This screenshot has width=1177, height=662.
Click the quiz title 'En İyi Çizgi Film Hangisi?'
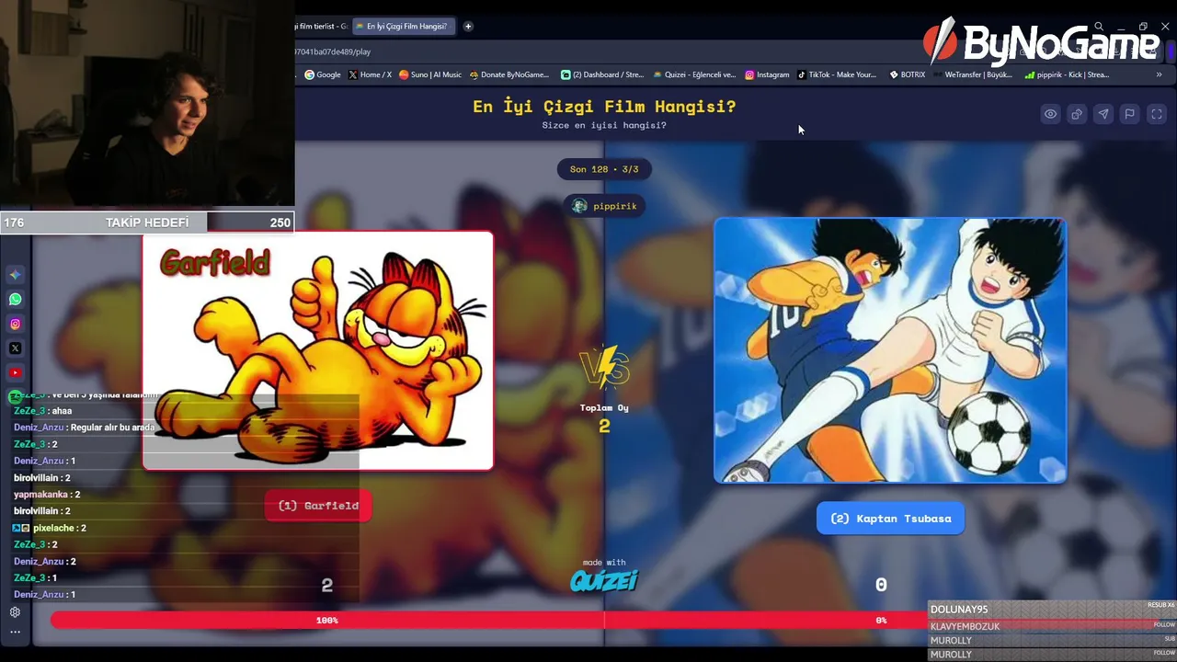(x=604, y=107)
